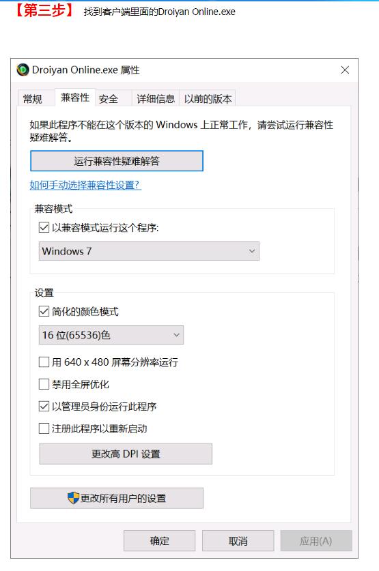Open the 安全 tab
379x571 pixels.
pyautogui.click(x=108, y=99)
